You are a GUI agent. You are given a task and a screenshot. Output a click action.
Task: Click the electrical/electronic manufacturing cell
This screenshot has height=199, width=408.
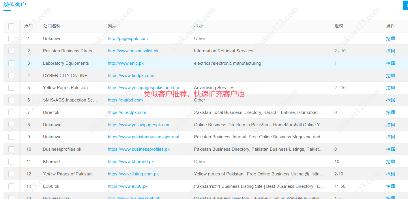[x=227, y=63]
